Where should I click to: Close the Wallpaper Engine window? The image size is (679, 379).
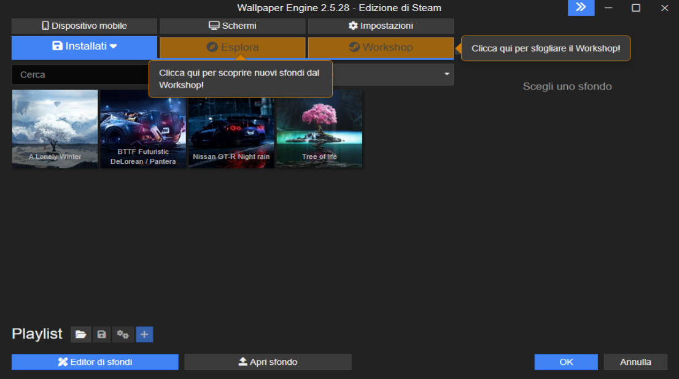tap(664, 7)
